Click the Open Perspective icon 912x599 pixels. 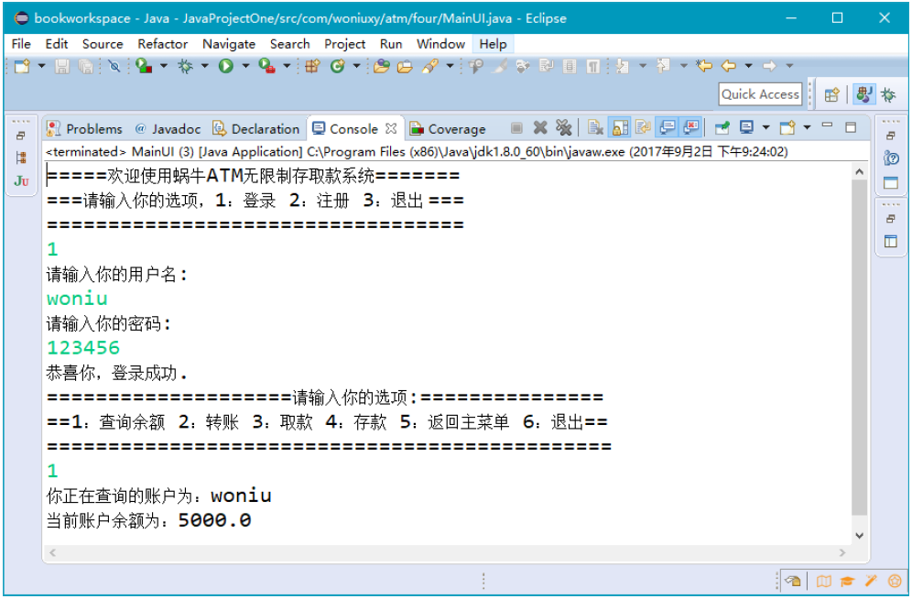831,94
